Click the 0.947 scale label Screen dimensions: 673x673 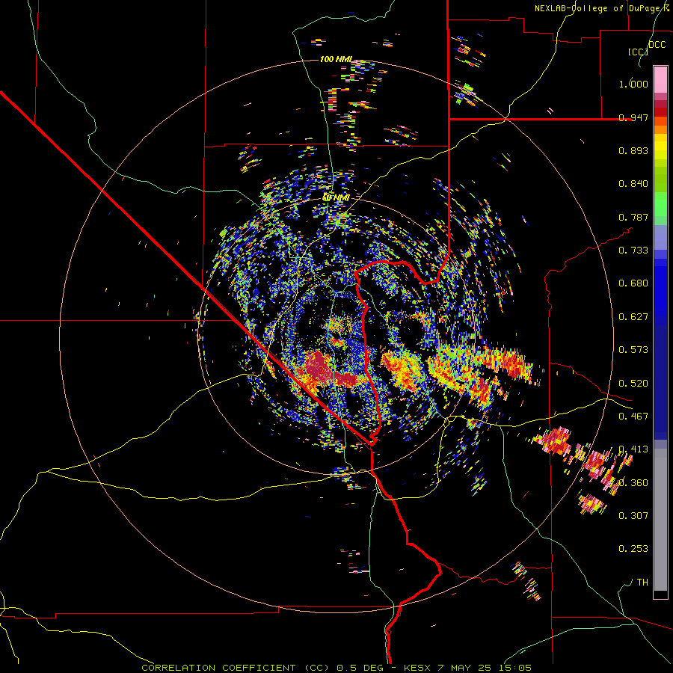point(633,117)
